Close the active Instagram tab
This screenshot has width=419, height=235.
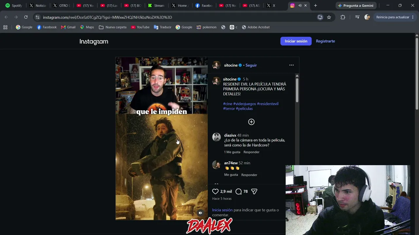[306, 6]
